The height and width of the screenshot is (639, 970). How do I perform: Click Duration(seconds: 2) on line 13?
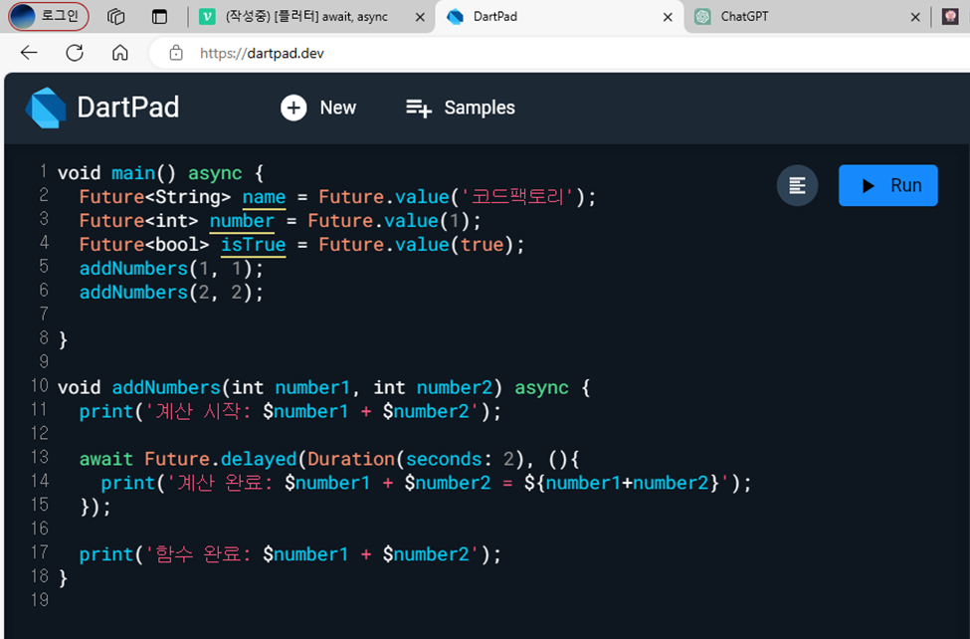(416, 460)
